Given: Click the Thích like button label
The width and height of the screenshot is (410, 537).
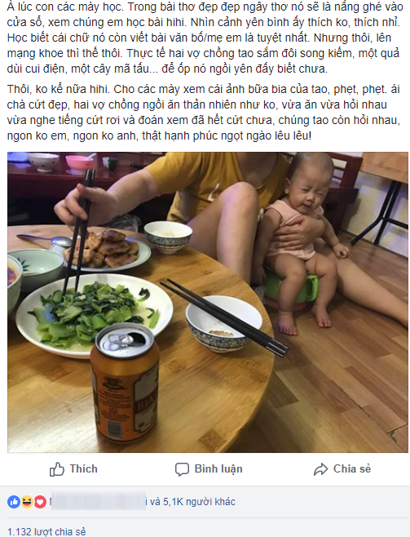Looking at the screenshot, I should 83,468.
